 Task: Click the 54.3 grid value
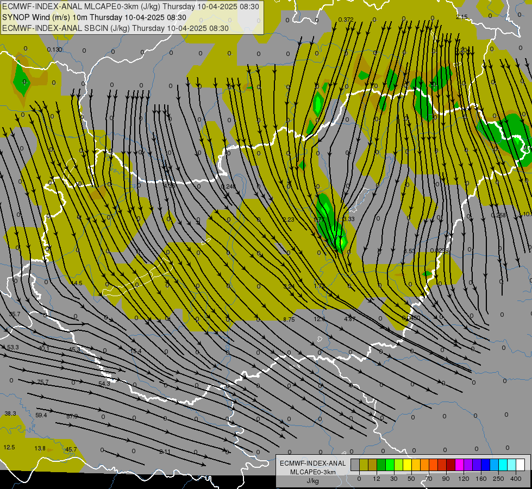coord(104,384)
